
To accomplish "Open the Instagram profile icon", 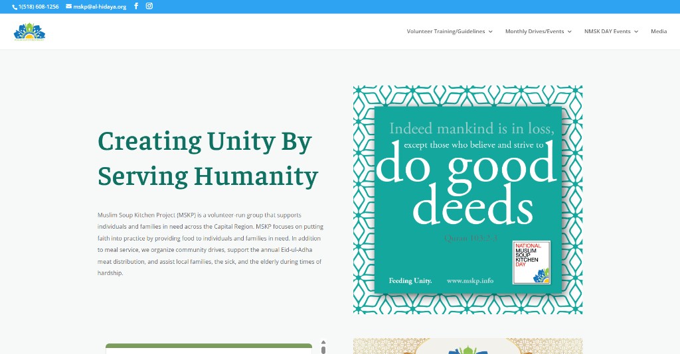I will tap(149, 7).
